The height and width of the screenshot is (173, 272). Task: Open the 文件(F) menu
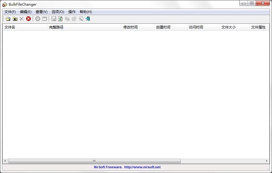[10, 12]
